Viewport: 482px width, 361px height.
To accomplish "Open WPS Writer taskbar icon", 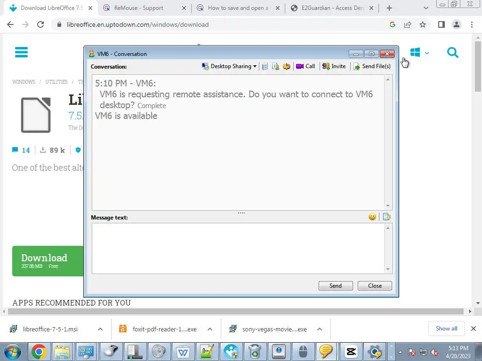I will pos(183,352).
